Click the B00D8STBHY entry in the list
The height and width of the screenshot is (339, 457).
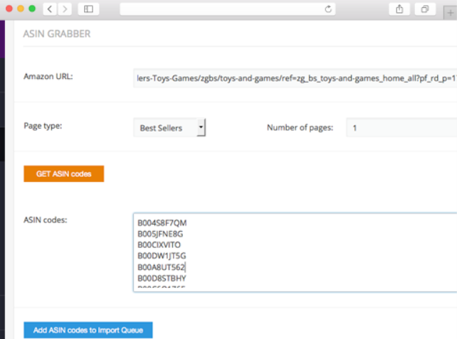click(x=162, y=278)
